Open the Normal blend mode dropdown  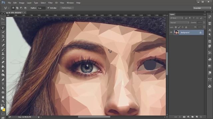click(179, 23)
